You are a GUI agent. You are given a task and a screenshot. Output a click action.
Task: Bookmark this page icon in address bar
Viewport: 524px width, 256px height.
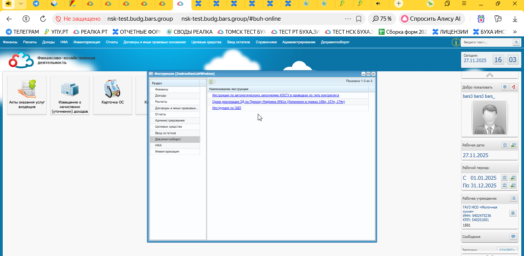pyautogui.click(x=359, y=19)
